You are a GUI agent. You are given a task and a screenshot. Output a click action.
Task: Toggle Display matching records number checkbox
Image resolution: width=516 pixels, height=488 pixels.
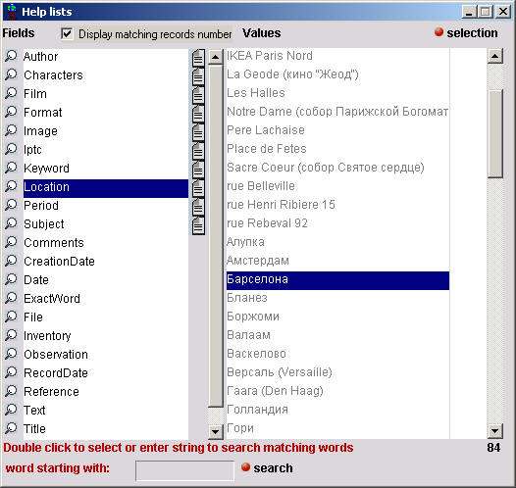coord(67,33)
